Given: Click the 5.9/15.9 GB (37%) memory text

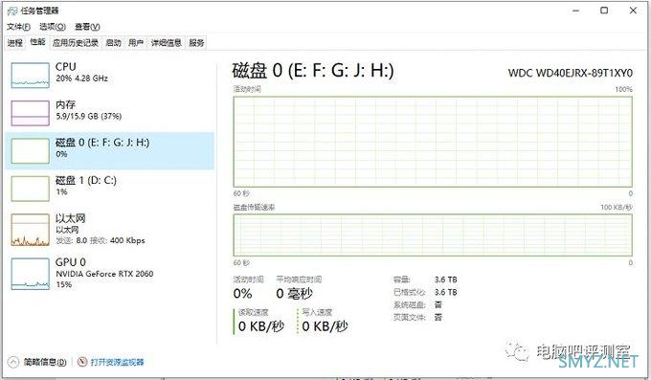Looking at the screenshot, I should tap(88, 116).
